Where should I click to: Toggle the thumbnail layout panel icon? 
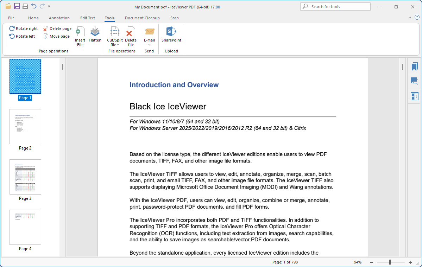(415, 96)
